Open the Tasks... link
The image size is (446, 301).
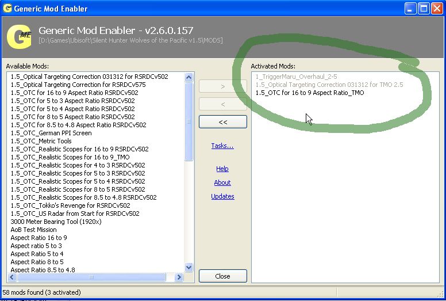click(222, 146)
